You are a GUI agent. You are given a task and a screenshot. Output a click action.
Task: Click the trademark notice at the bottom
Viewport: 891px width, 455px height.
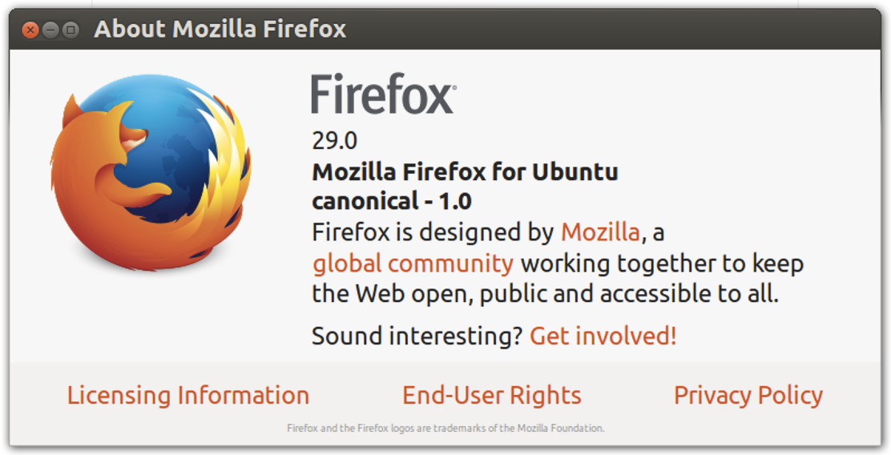coord(445,429)
